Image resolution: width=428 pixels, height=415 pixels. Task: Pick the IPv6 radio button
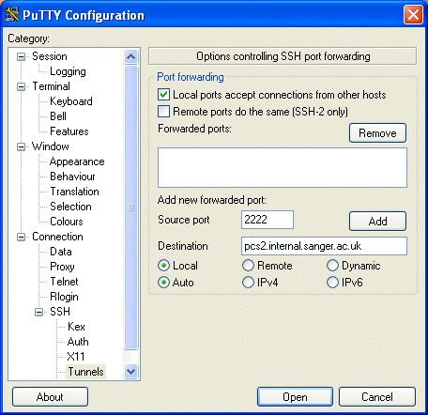pos(332,283)
